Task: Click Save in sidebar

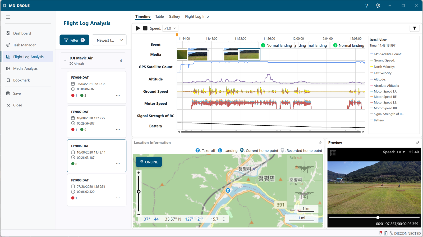Action: click(28, 93)
